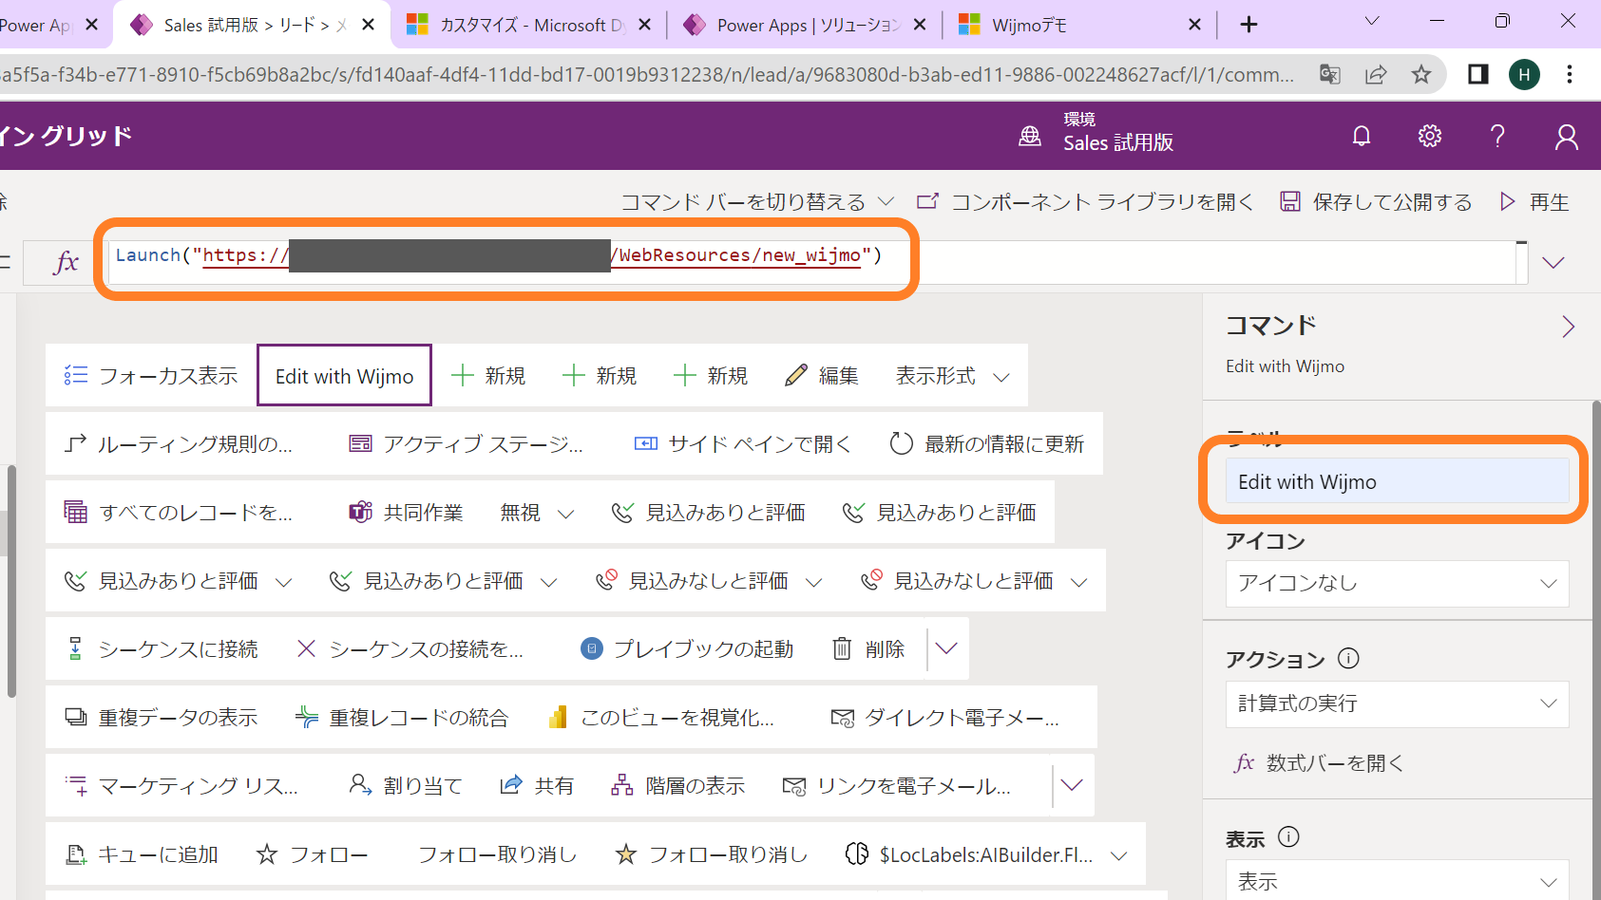
Task: Select the すべてのレコードを... command
Action: (178, 513)
